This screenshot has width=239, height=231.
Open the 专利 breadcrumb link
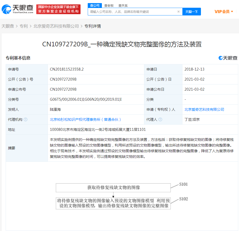24,26
